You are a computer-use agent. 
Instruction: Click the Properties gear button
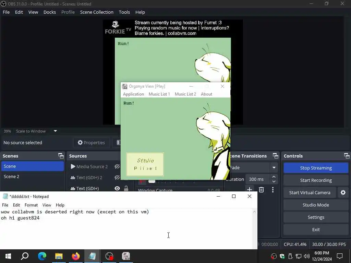tap(91, 143)
